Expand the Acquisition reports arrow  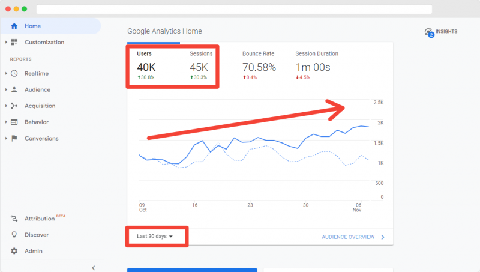[x=6, y=106]
